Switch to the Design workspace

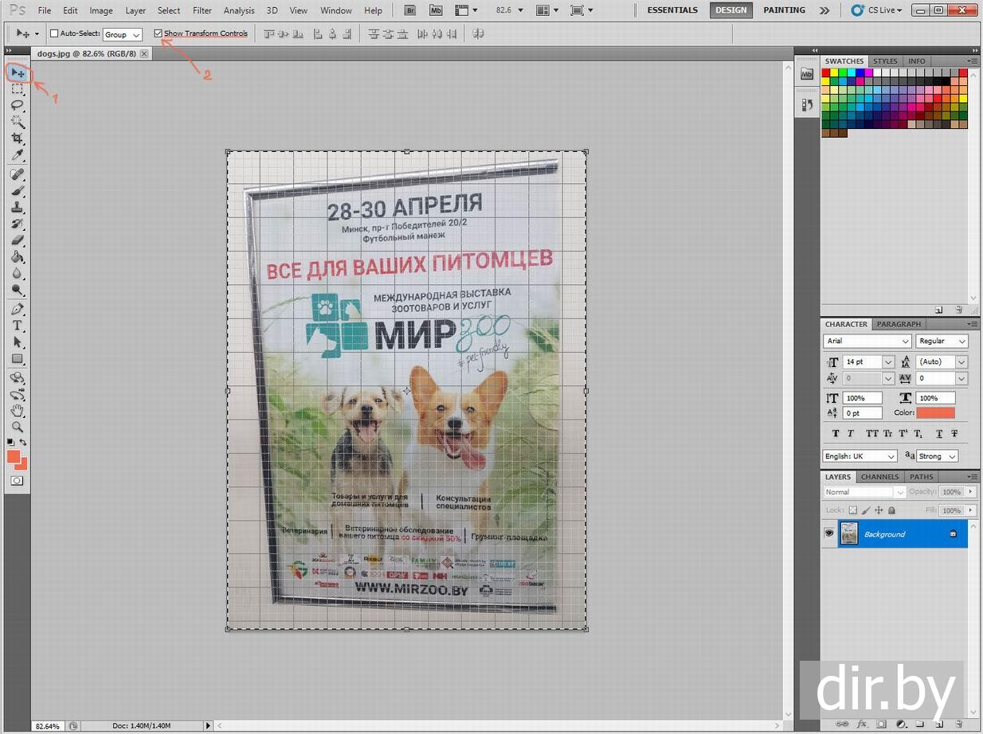click(730, 10)
